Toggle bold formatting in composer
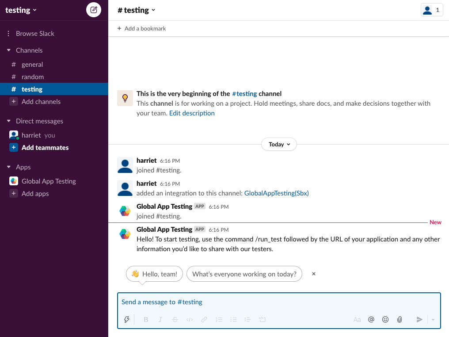This screenshot has width=449, height=337. click(x=146, y=319)
